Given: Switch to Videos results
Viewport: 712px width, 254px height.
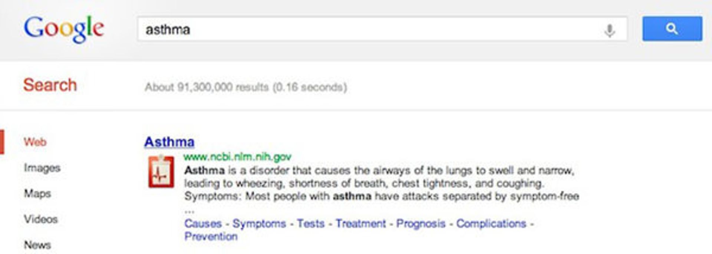Looking at the screenshot, I should 41,219.
